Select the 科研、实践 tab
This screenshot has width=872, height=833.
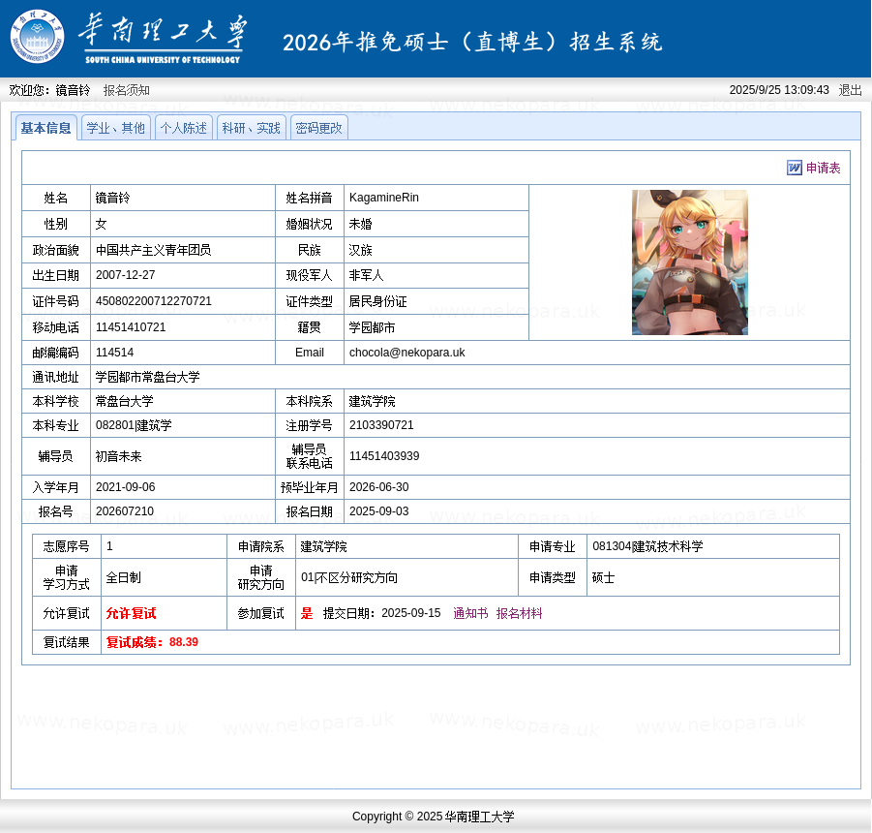[x=251, y=128]
